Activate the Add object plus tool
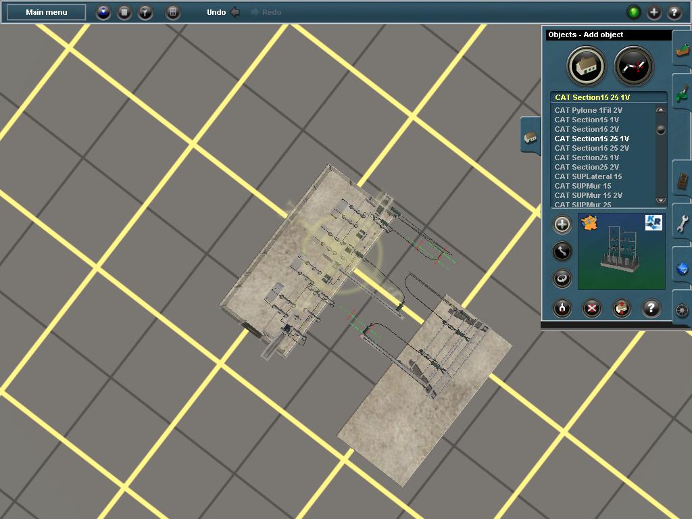This screenshot has height=519, width=692. tap(562, 224)
